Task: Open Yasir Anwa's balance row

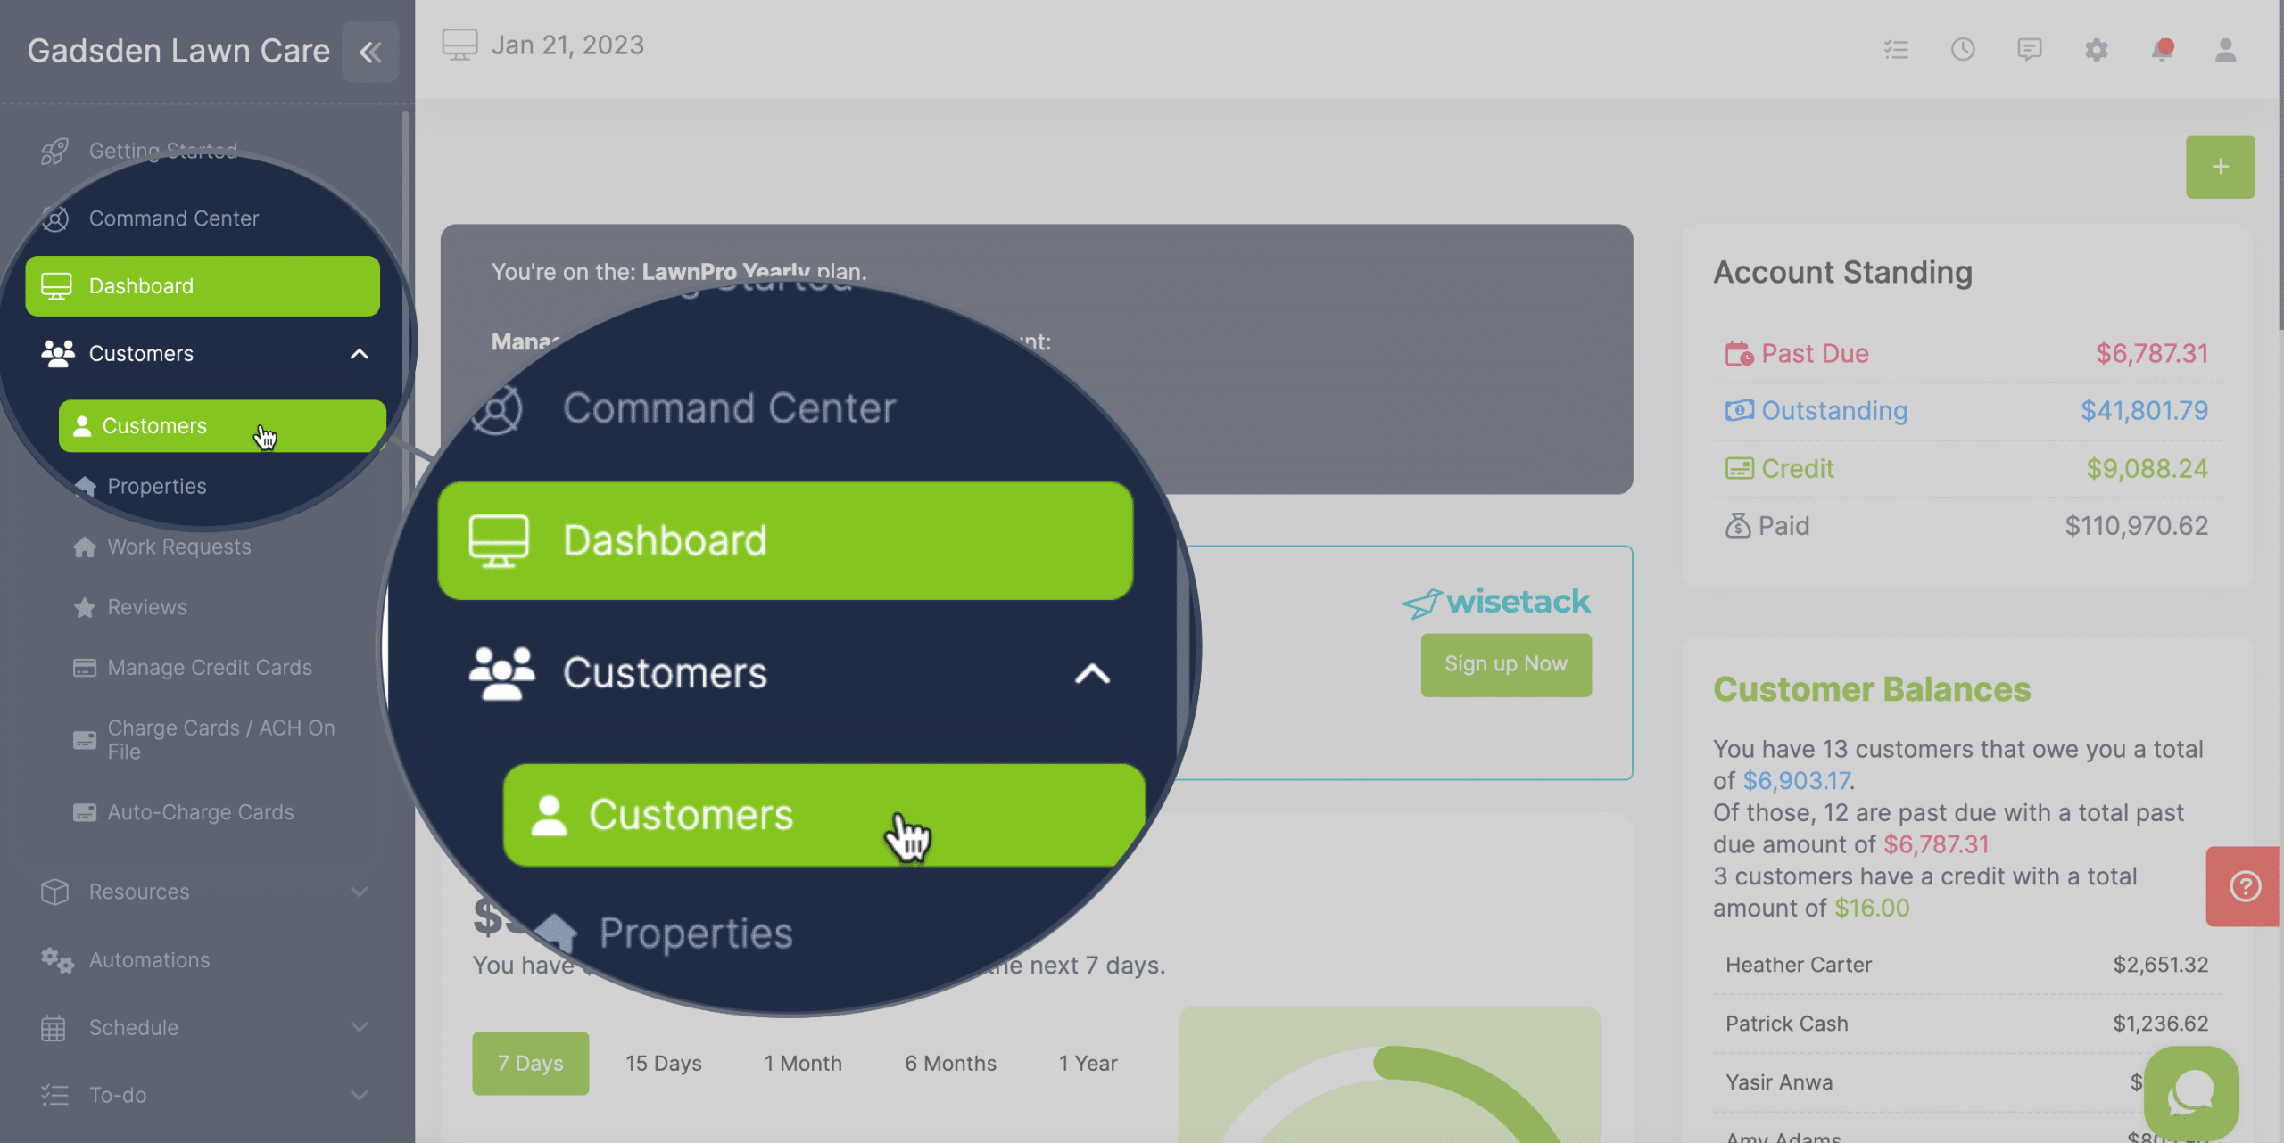Action: (1966, 1082)
